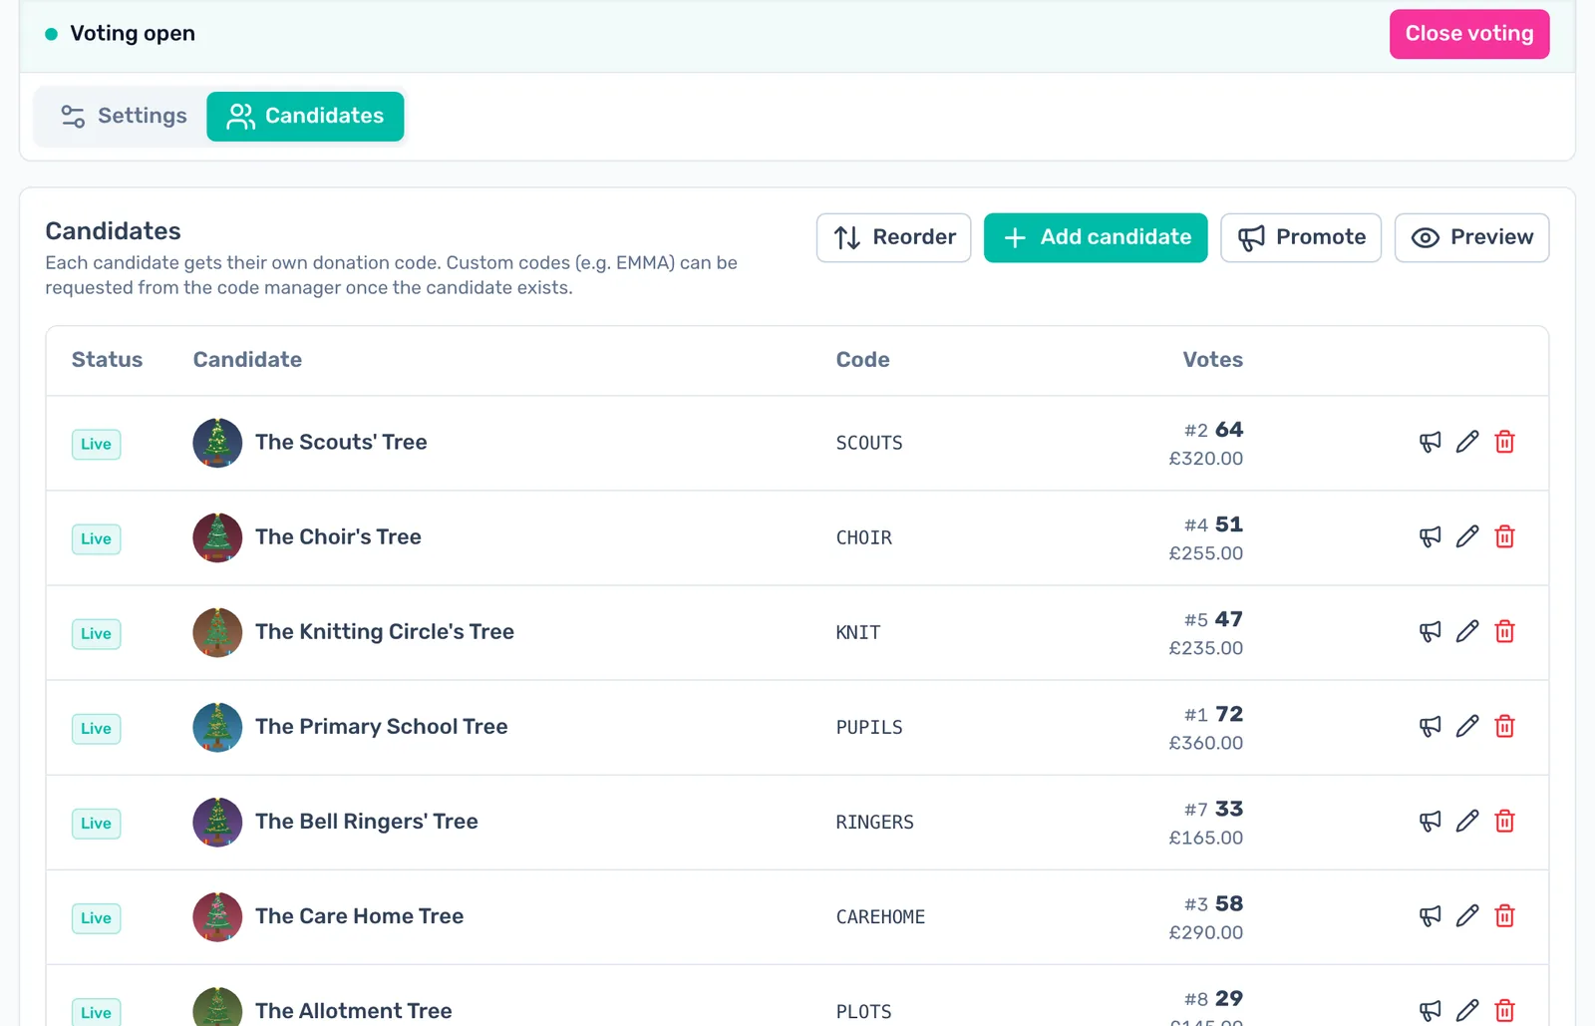Preview the voting page
Image resolution: width=1595 pixels, height=1026 pixels.
1471,237
